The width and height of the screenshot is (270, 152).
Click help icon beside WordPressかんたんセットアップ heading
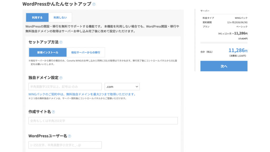pyautogui.click(x=94, y=4)
